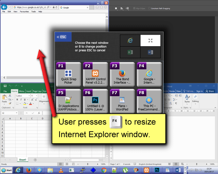Toggle Bold in Excel ribbon

tap(17, 100)
